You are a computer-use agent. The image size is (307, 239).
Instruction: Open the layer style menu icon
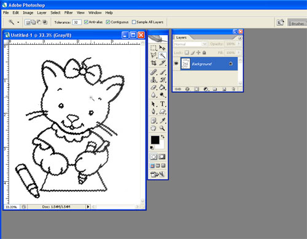tap(187, 89)
